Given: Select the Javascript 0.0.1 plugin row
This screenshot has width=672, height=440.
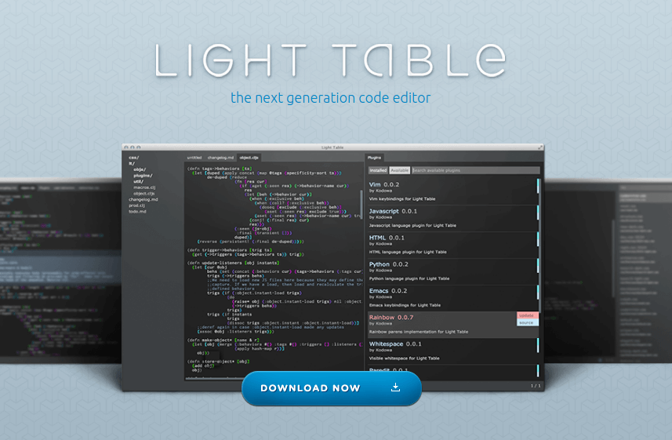Looking at the screenshot, I should pyautogui.click(x=453, y=218).
